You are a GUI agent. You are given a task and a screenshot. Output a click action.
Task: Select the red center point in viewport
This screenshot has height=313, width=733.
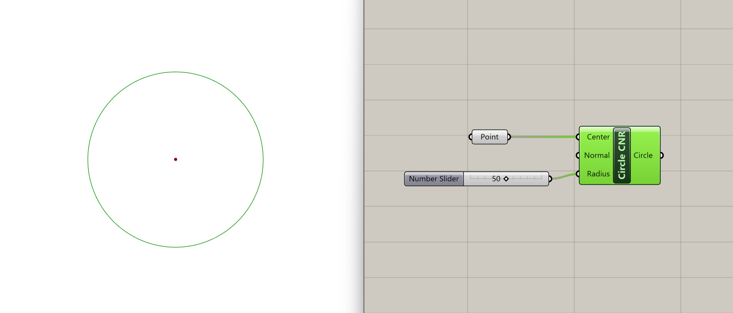(176, 159)
